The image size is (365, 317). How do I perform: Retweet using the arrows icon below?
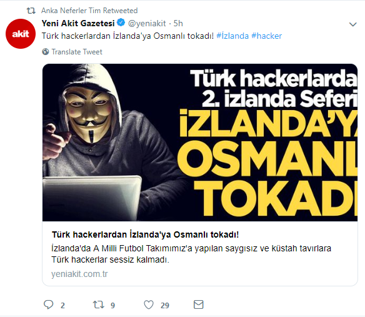click(99, 304)
